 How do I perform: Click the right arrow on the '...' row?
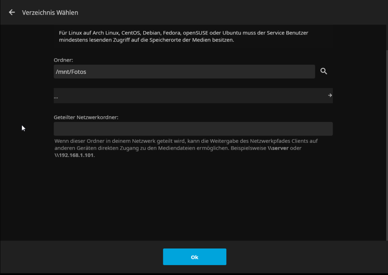click(x=330, y=95)
